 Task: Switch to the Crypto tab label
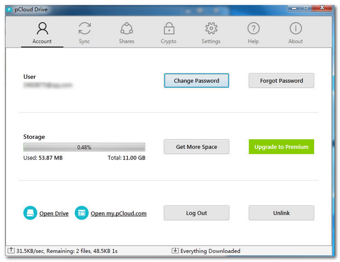tap(169, 41)
